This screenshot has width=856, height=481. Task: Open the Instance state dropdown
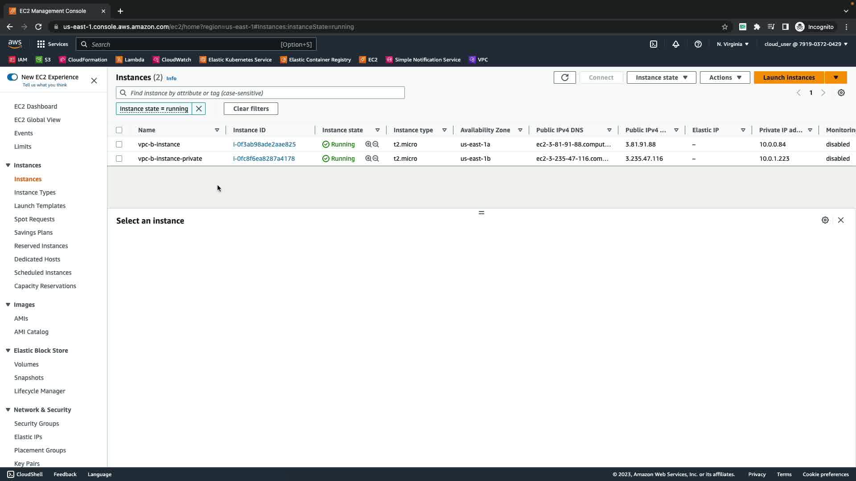click(x=661, y=77)
